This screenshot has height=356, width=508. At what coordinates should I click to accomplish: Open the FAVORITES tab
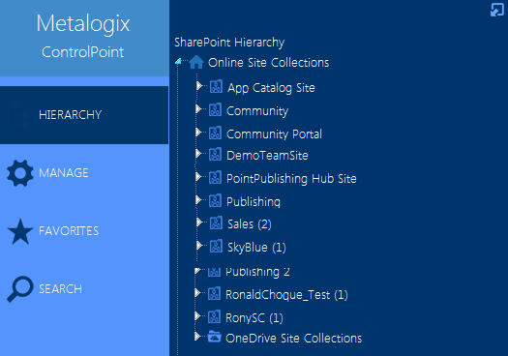point(84,231)
